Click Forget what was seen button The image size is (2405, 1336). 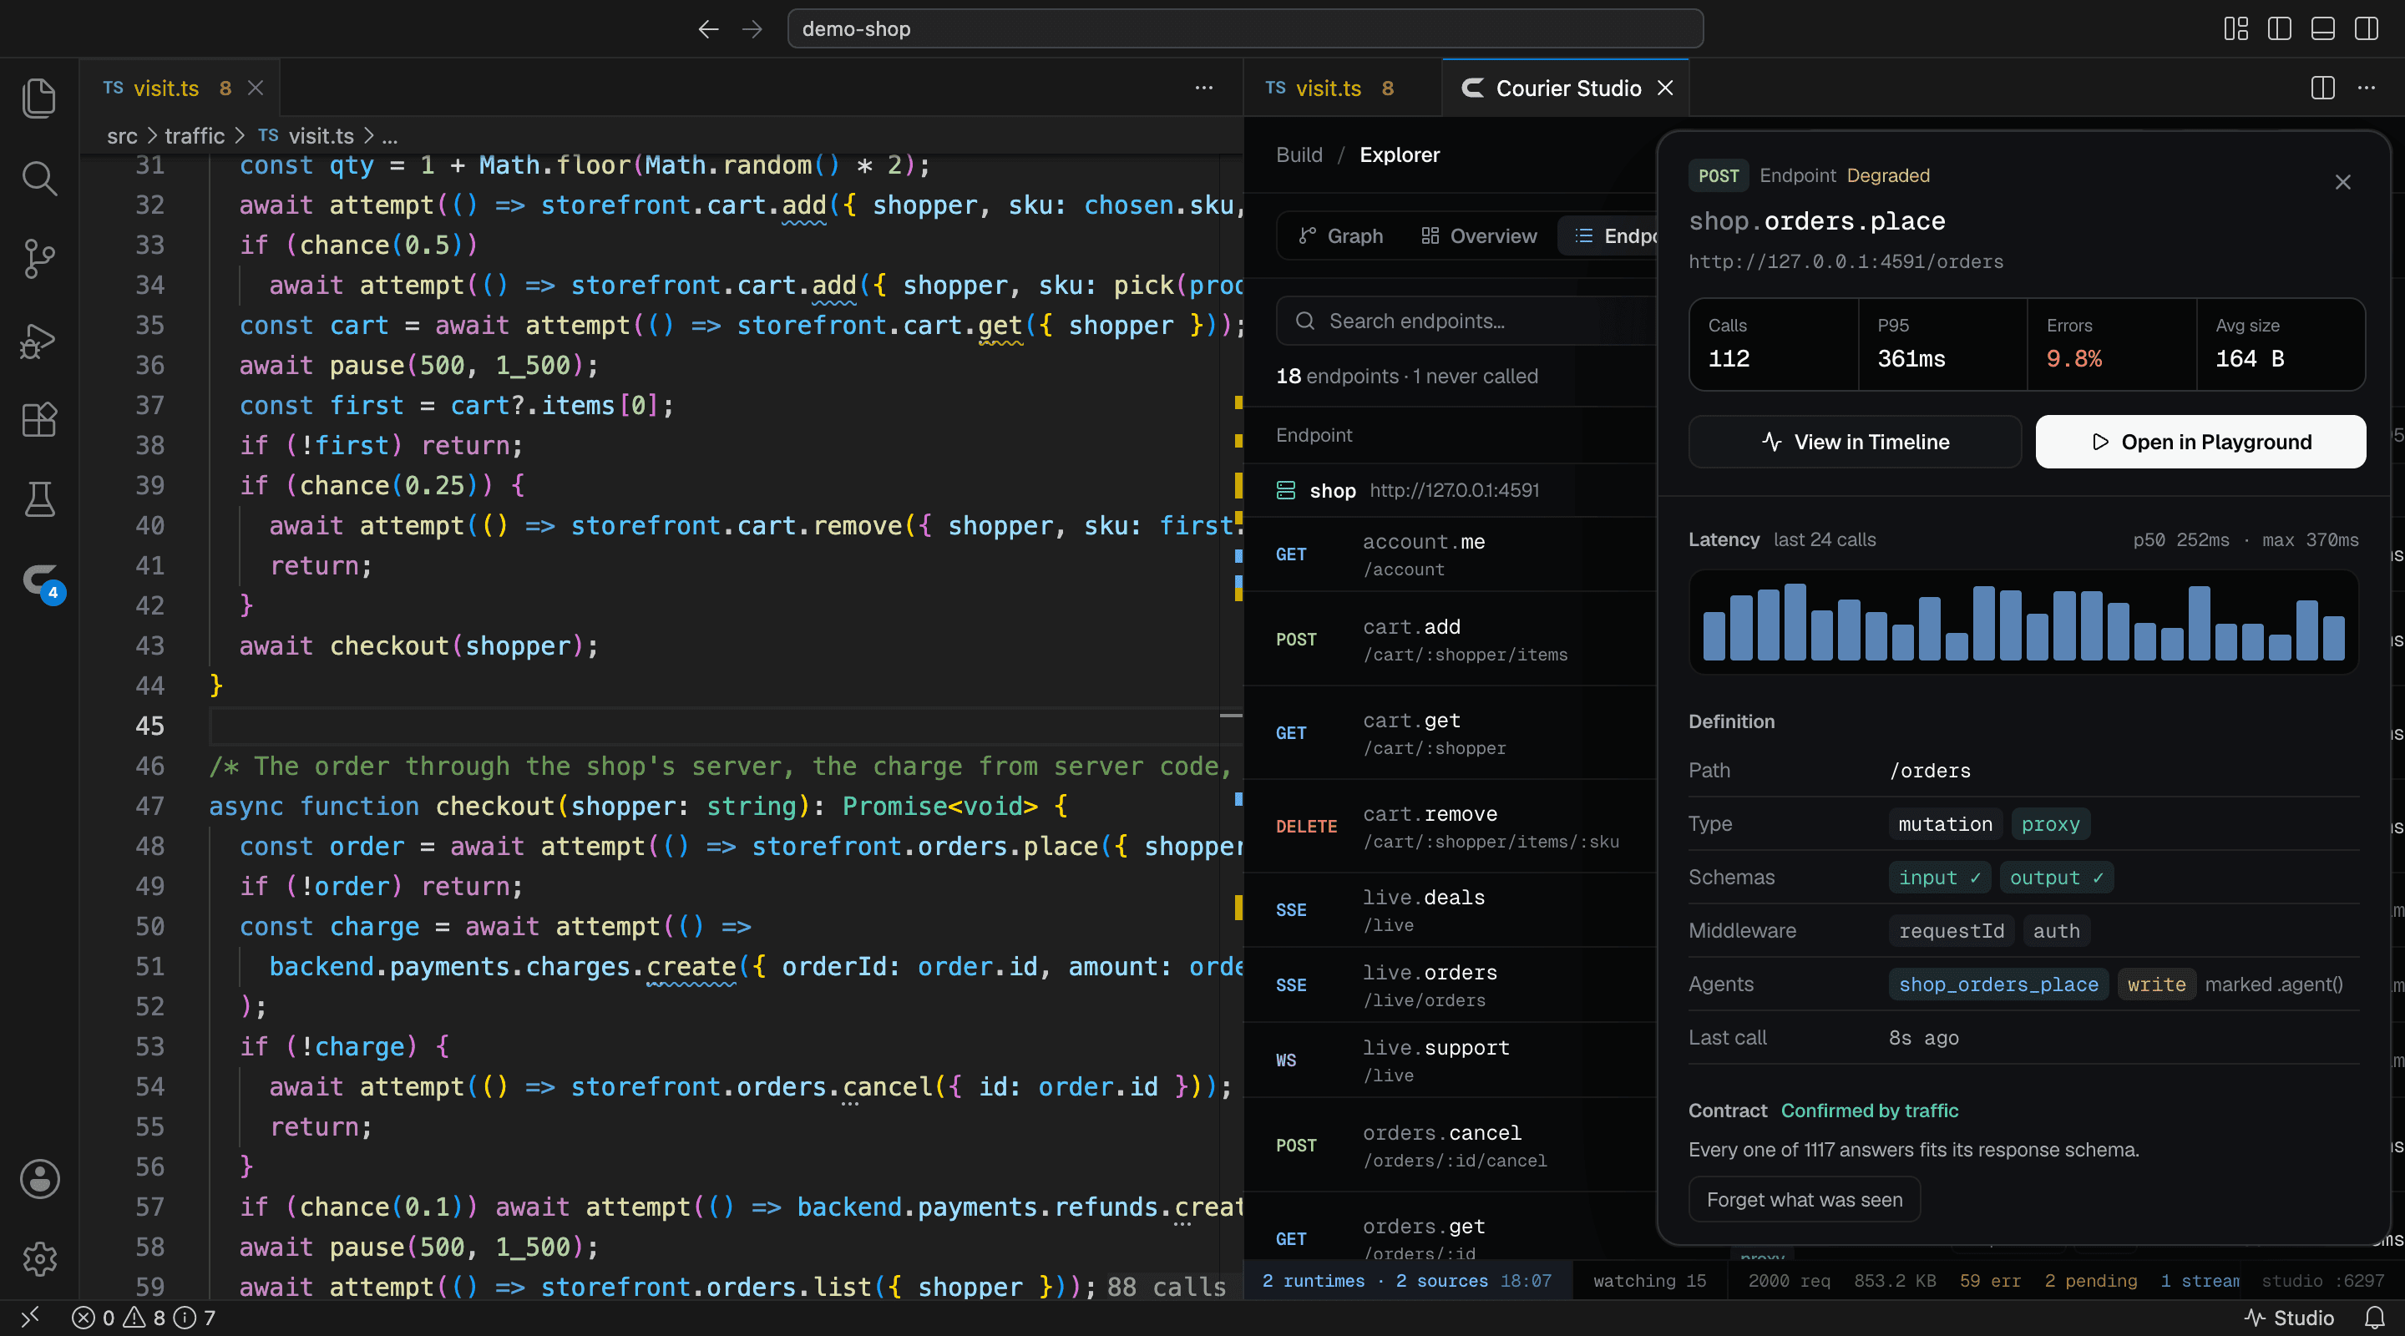[1804, 1199]
